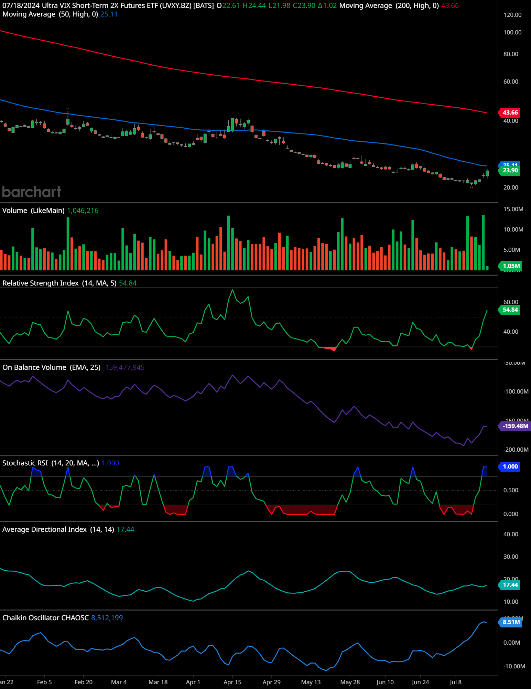Click the blue 8.51M Chaikin axis tag
This screenshot has height=689, width=531.
click(x=511, y=622)
